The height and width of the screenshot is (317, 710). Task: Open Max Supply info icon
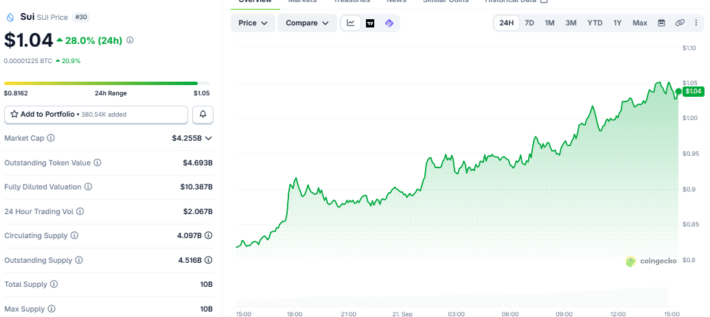click(x=51, y=309)
